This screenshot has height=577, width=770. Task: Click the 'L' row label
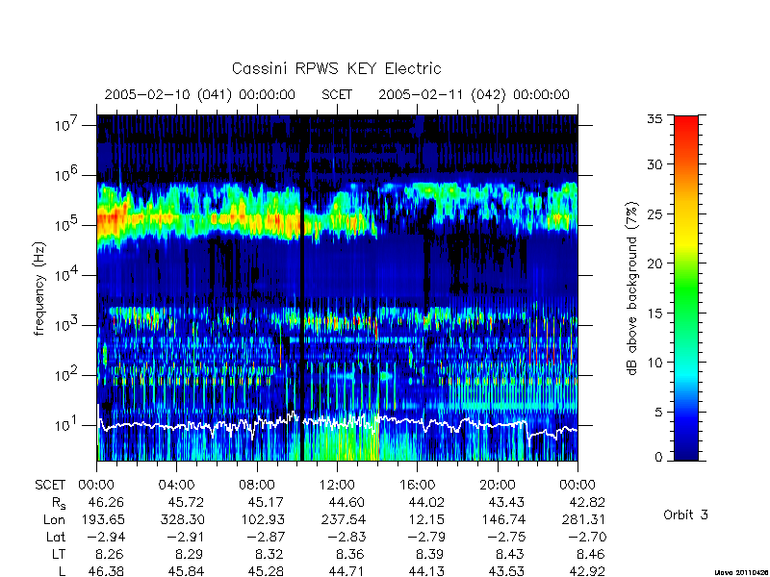(62, 571)
